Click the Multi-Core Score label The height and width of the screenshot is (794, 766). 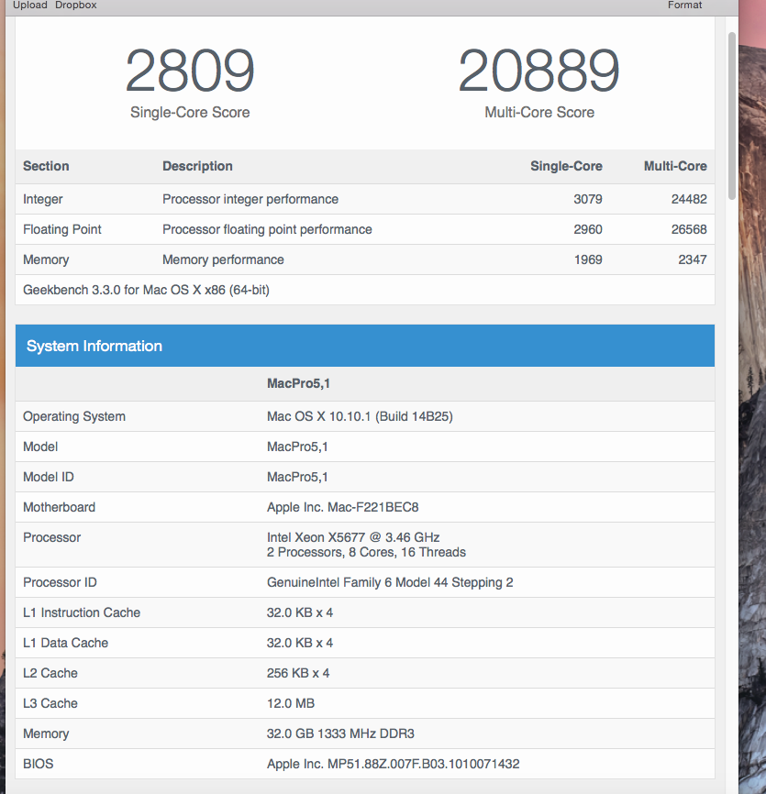coord(539,112)
